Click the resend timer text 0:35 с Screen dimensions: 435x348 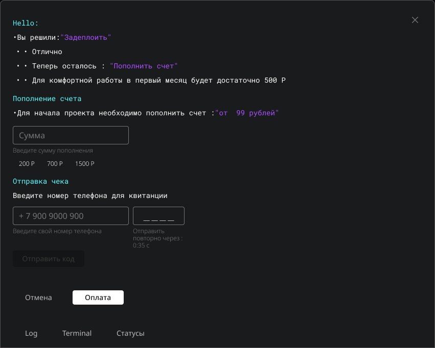point(141,245)
